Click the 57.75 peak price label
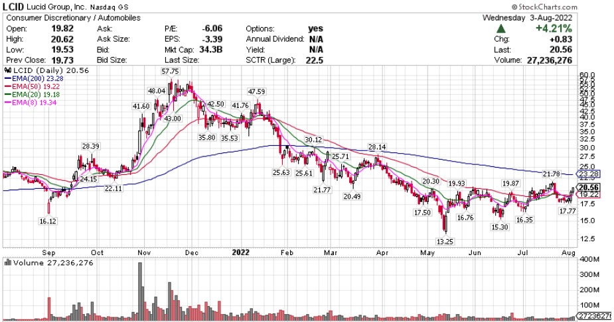 pyautogui.click(x=170, y=71)
